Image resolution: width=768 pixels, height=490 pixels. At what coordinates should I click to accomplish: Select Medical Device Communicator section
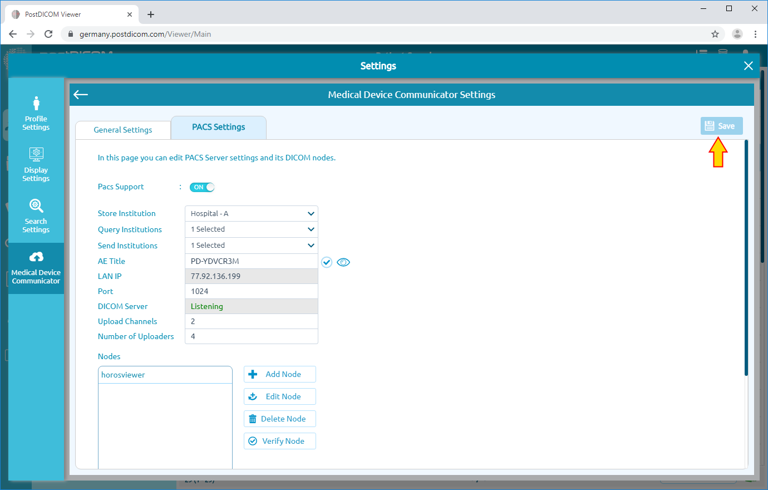(36, 268)
